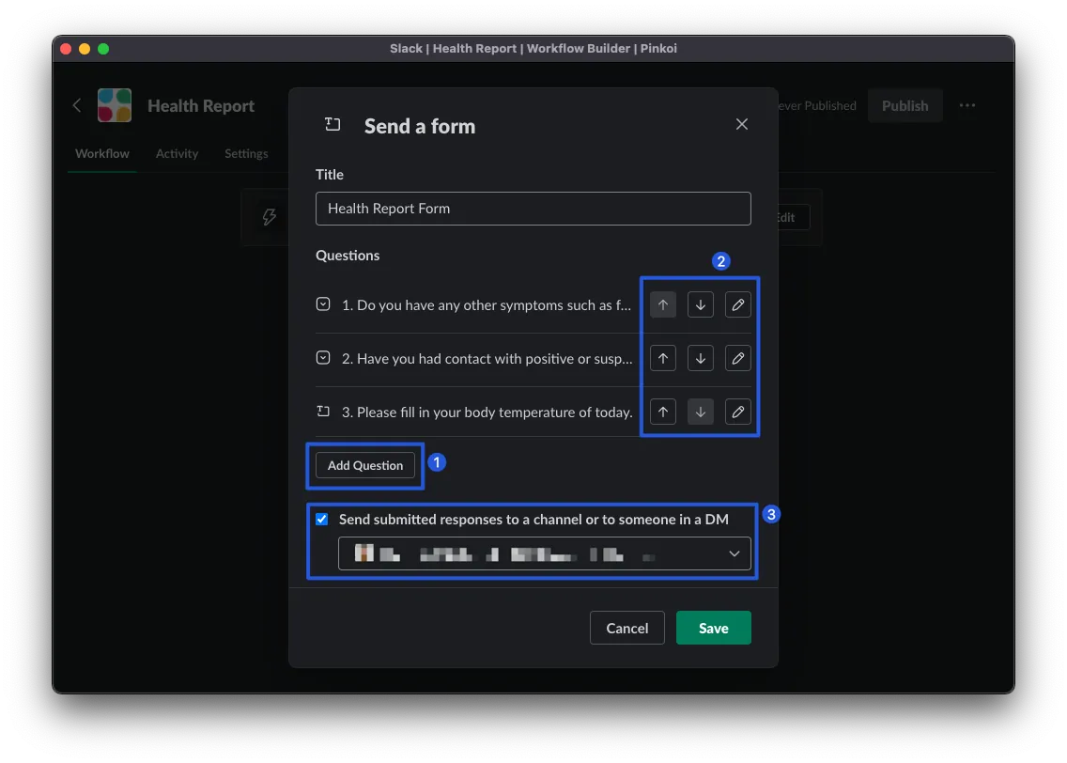The width and height of the screenshot is (1067, 763).
Task: Expand the response destination dropdown
Action: pyautogui.click(x=545, y=554)
